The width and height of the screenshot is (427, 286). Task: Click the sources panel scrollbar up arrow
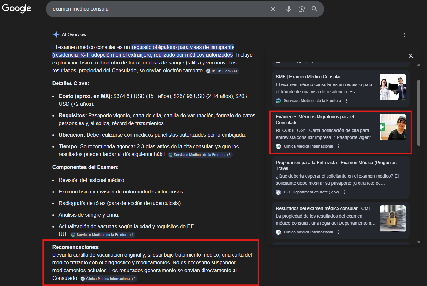(x=419, y=65)
